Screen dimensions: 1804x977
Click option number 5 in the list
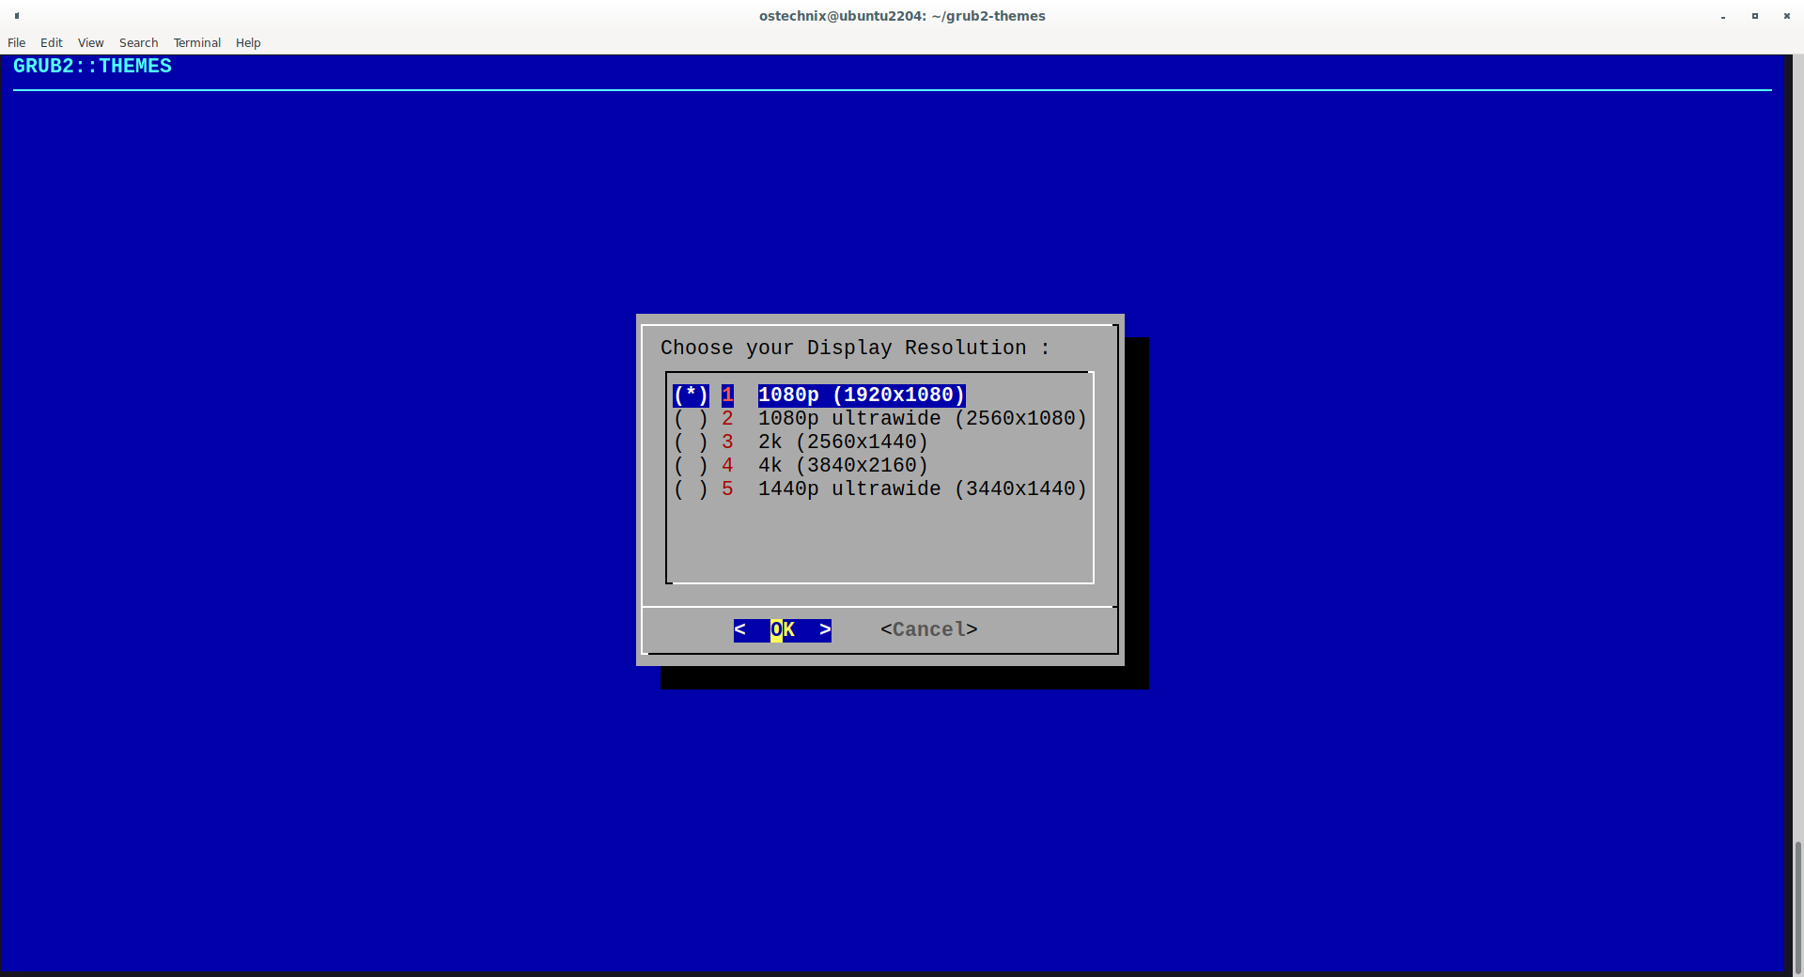[726, 488]
